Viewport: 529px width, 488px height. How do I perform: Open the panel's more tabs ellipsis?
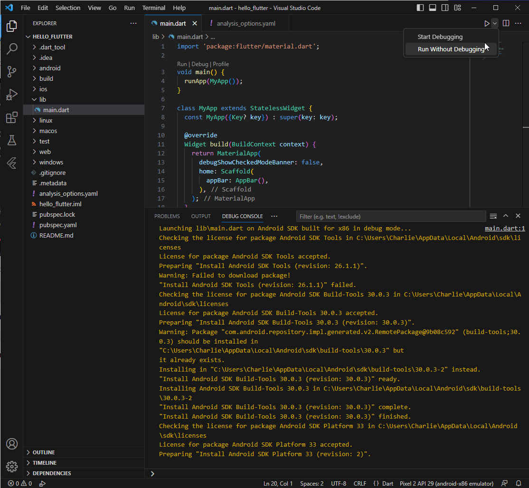274,216
